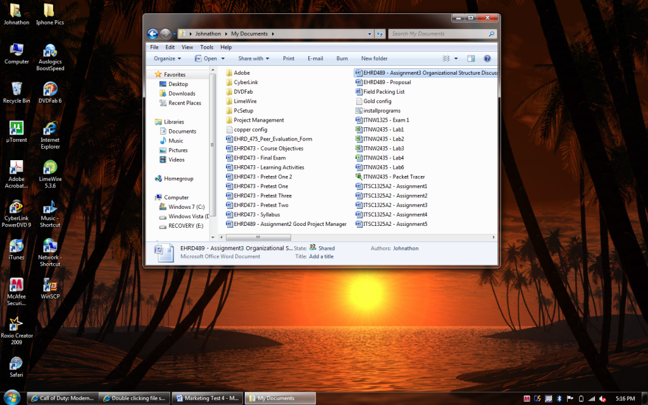Image resolution: width=648 pixels, height=405 pixels.
Task: Click the Back navigation arrow
Action: point(153,33)
